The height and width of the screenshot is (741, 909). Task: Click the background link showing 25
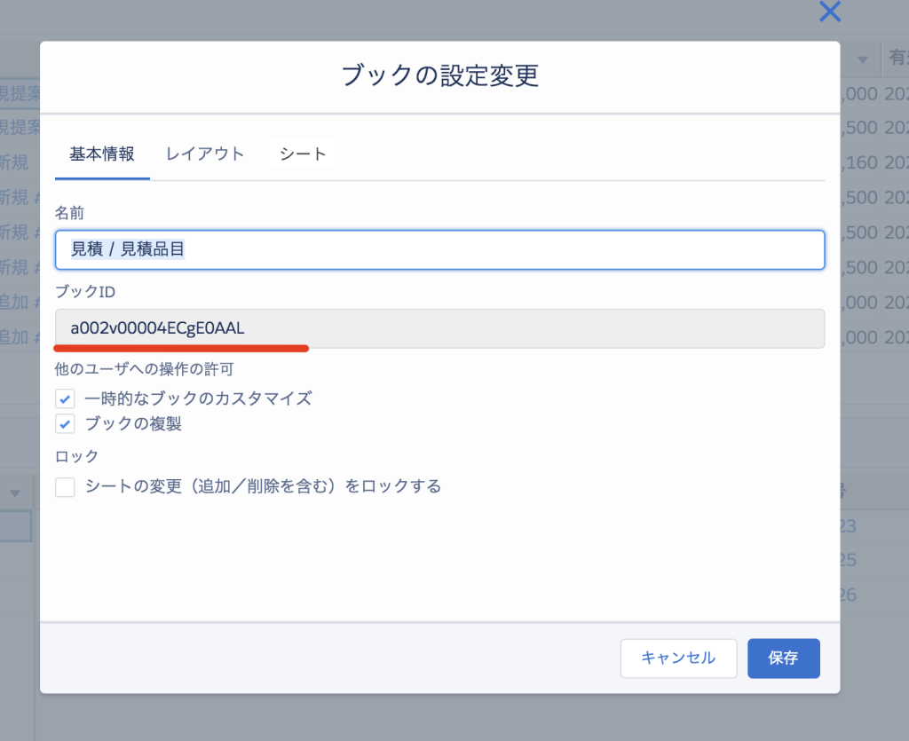click(x=848, y=561)
